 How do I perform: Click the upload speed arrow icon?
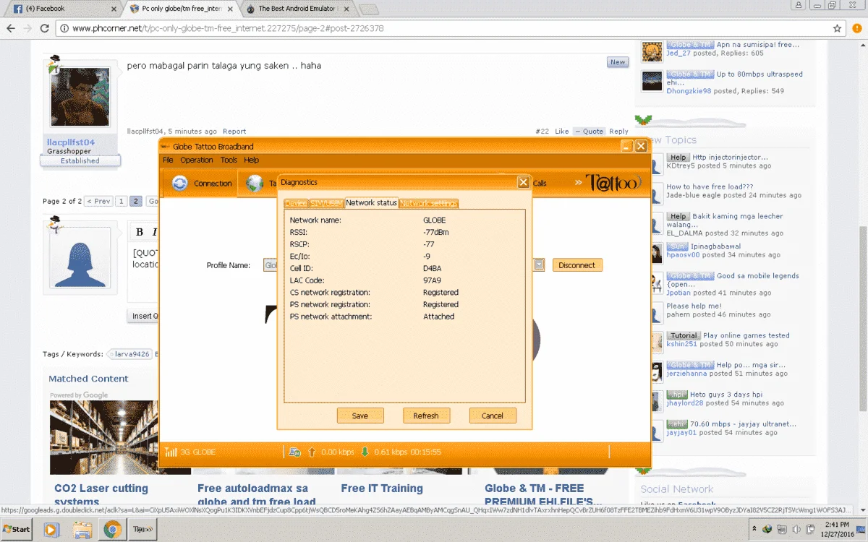pos(312,452)
